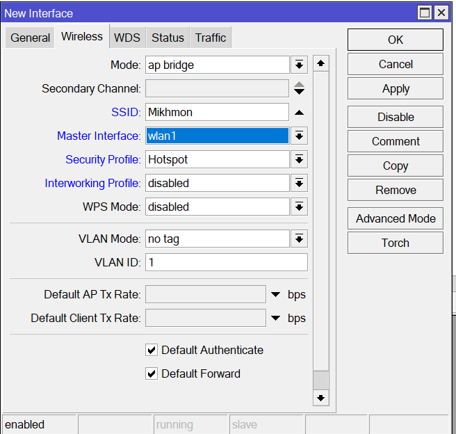Image resolution: width=456 pixels, height=434 pixels.
Task: Click the Interworking Profile label
Action: coord(92,183)
